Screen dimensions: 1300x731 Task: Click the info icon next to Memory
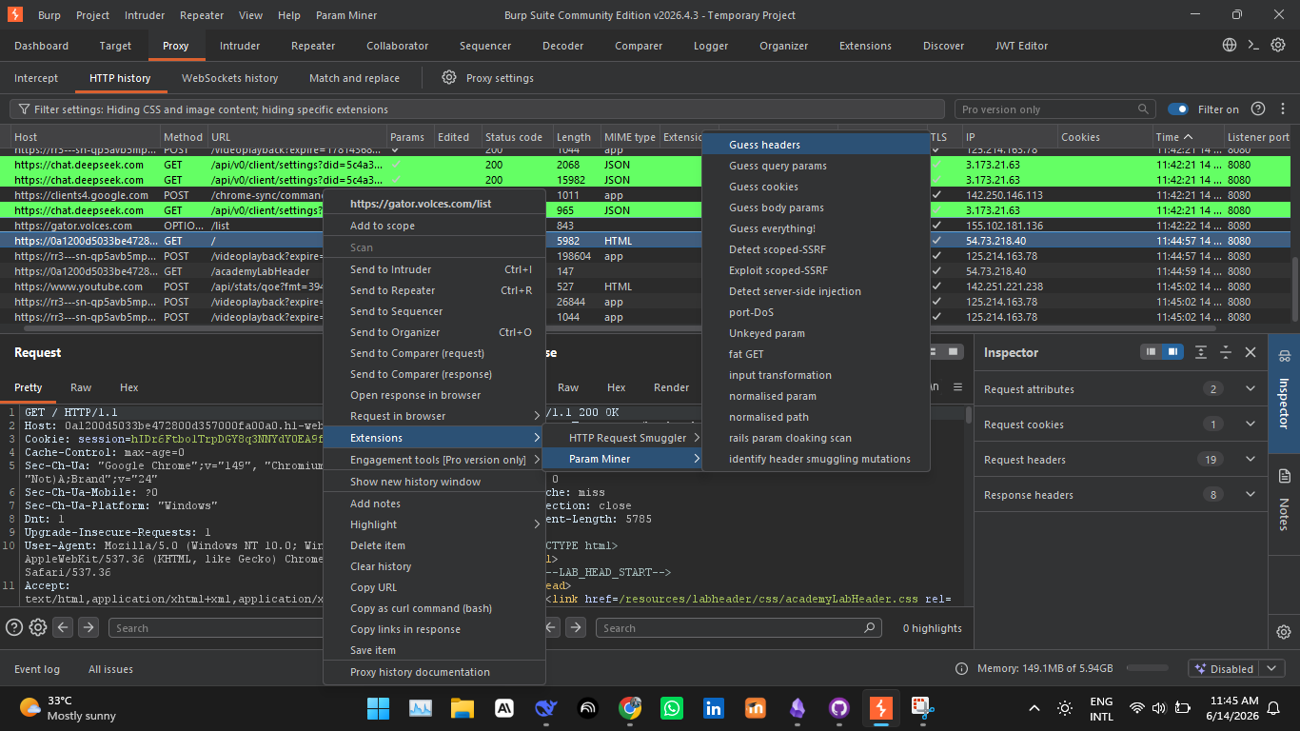961,669
